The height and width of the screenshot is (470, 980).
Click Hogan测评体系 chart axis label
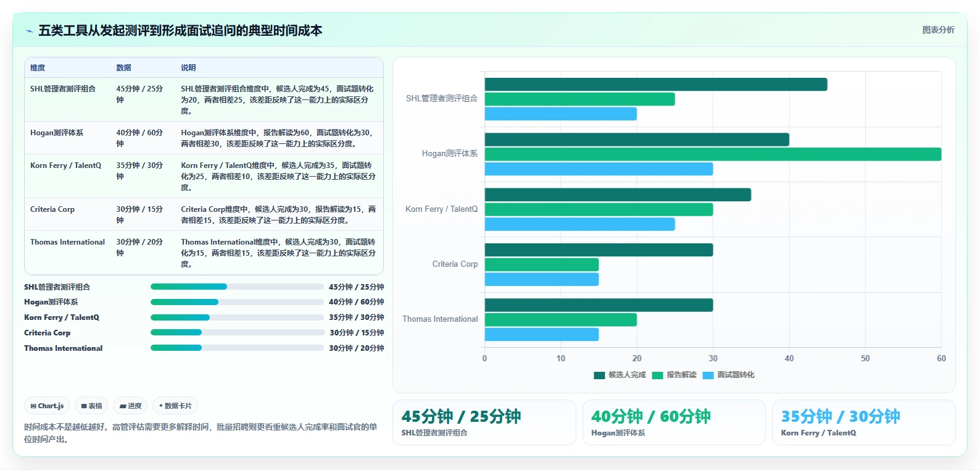pyautogui.click(x=449, y=153)
